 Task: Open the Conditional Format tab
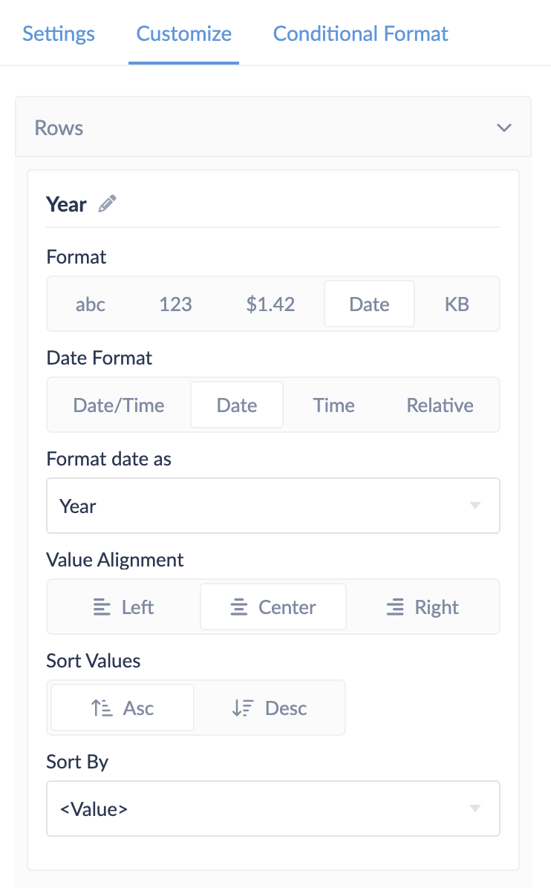[361, 33]
